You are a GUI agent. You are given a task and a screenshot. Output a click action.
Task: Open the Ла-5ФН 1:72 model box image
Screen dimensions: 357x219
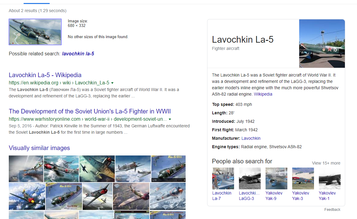pos(168,169)
